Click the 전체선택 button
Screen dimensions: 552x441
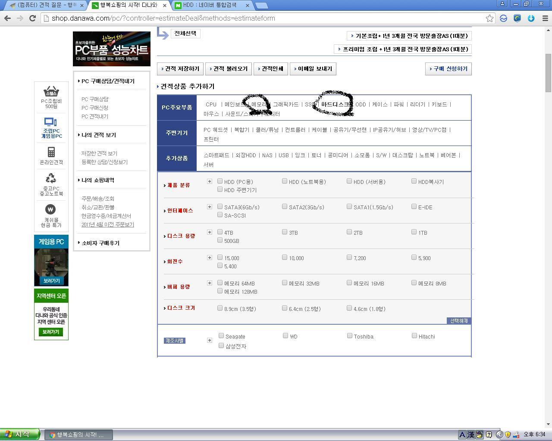(x=185, y=33)
